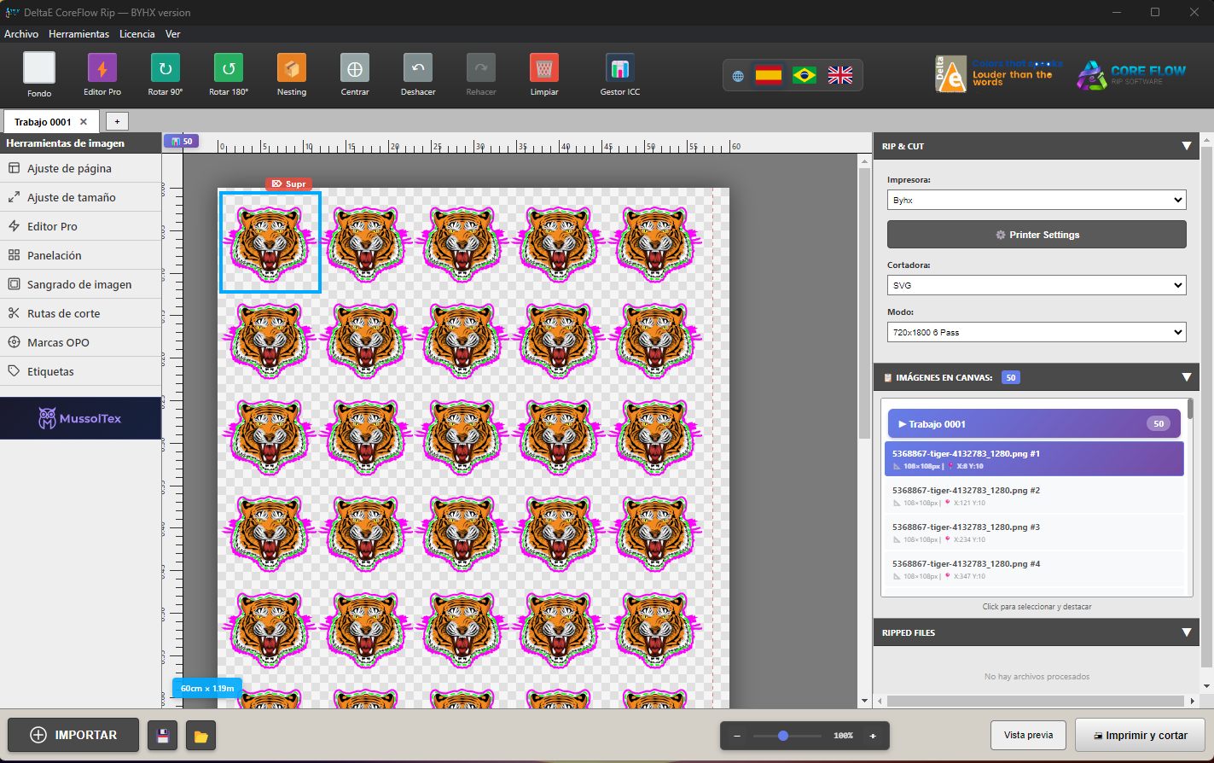This screenshot has height=763, width=1214.
Task: Zoom in with the plus button
Action: 873,736
